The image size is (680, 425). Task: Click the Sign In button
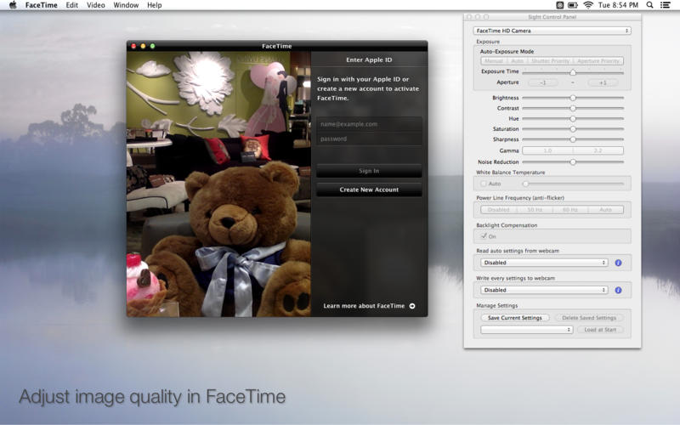point(369,171)
